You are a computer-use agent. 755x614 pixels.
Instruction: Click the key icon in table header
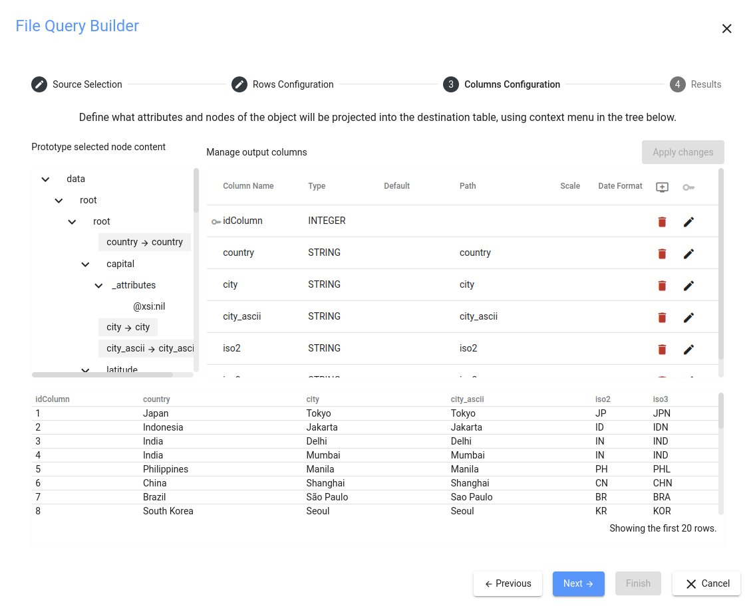click(688, 187)
